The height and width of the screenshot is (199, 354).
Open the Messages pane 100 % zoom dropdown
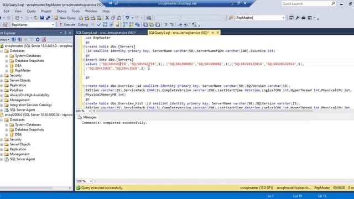(91, 181)
